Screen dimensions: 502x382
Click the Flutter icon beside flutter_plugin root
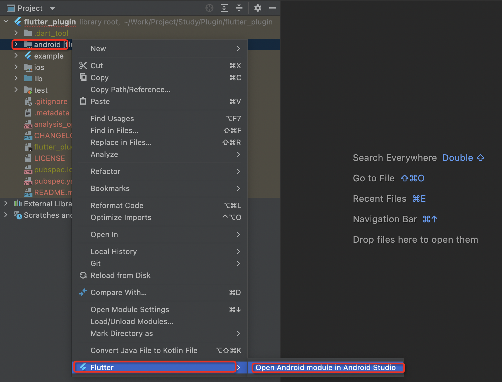(18, 22)
